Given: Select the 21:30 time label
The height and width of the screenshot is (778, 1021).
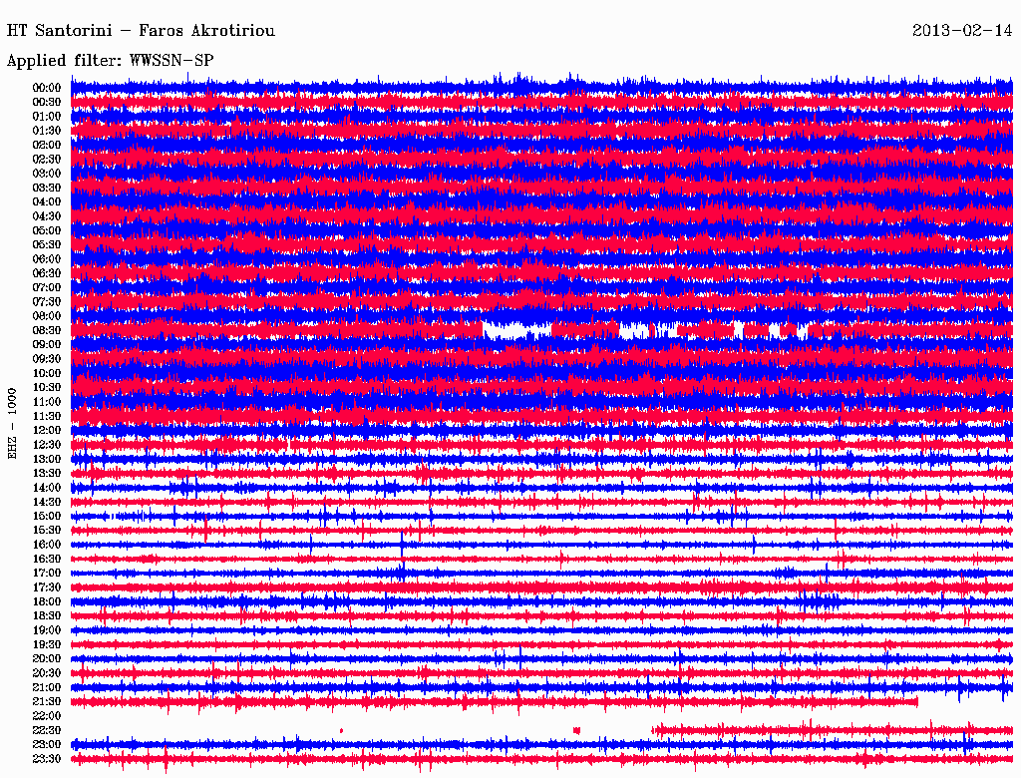Looking at the screenshot, I should pyautogui.click(x=47, y=702).
